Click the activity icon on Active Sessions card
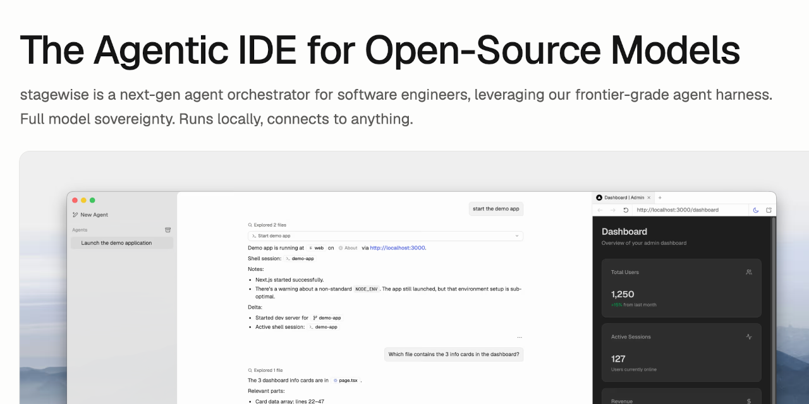809x404 pixels. click(x=749, y=336)
